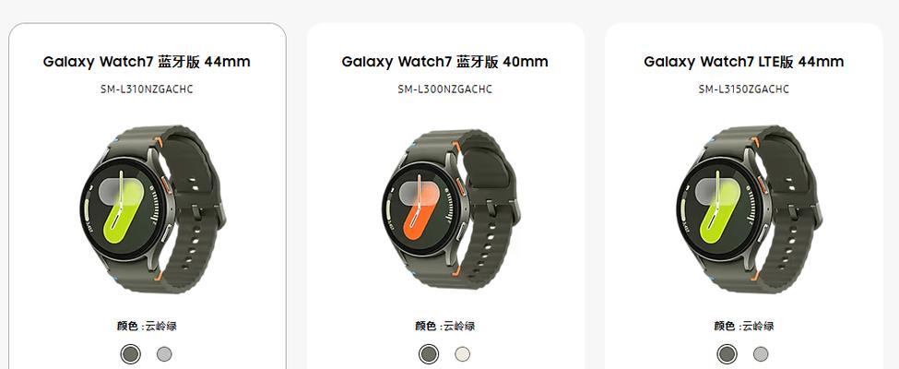
Task: Choose silver swatch on Bluetooth 44mm card
Action: click(x=164, y=353)
